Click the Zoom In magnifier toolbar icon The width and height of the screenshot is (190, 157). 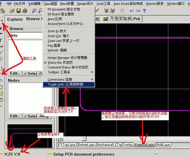[34, 11]
